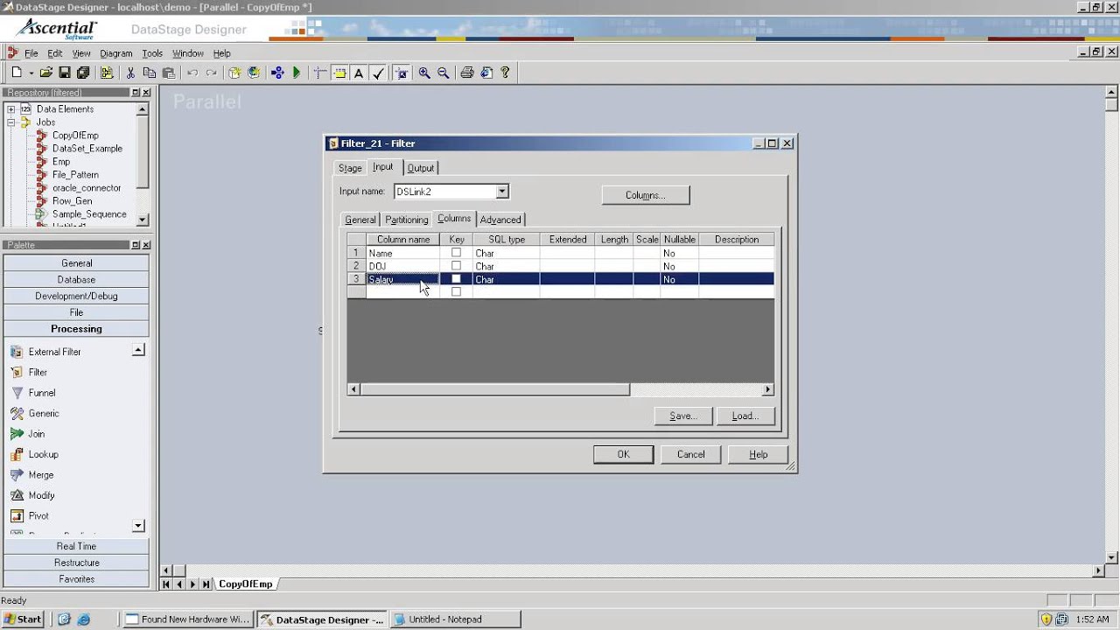Open the Diagram menu
This screenshot has height=630, width=1120.
coord(115,53)
